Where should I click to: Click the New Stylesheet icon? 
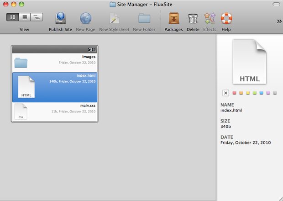pyautogui.click(x=114, y=18)
